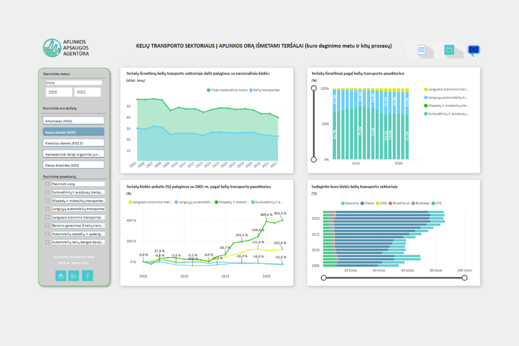Select 'Amoniakas (NH3)' pollutant option
The height and width of the screenshot is (346, 519).
point(74,121)
